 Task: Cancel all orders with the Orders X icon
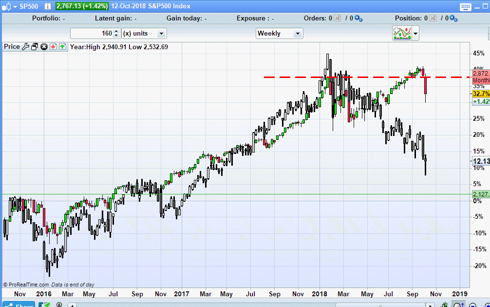click(337, 18)
